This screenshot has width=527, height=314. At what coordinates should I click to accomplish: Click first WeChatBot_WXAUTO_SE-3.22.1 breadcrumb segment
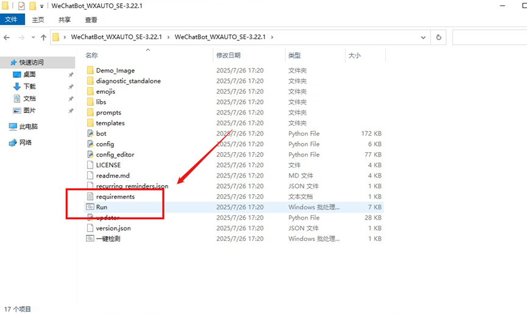pyautogui.click(x=116, y=37)
